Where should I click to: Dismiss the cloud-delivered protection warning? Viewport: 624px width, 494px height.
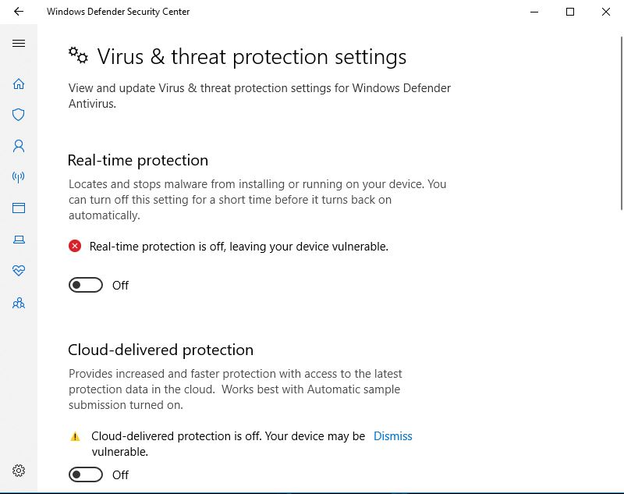(x=392, y=436)
